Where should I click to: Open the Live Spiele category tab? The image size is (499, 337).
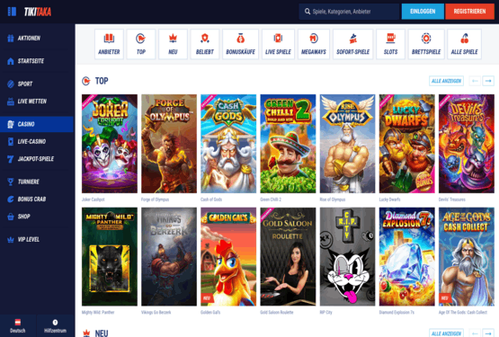coord(278,44)
